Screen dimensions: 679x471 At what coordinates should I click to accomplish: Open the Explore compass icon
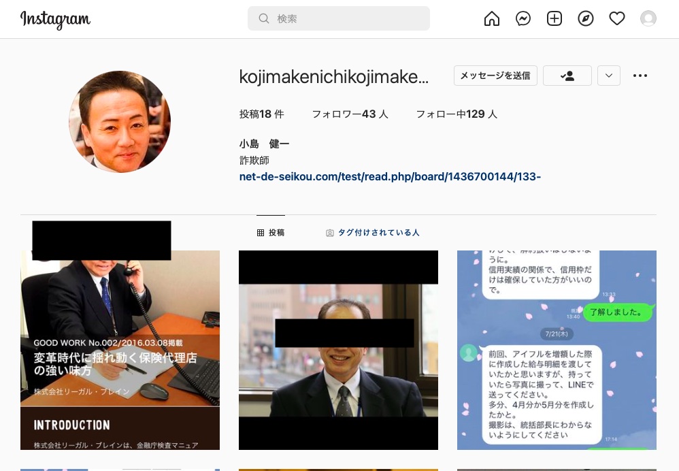[x=585, y=19]
